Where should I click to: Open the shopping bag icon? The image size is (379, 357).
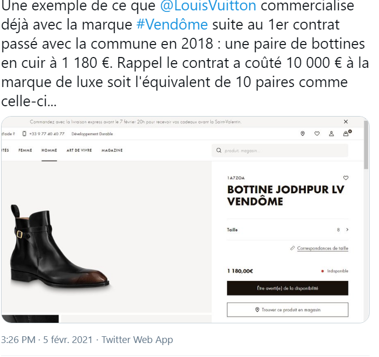[x=347, y=133]
